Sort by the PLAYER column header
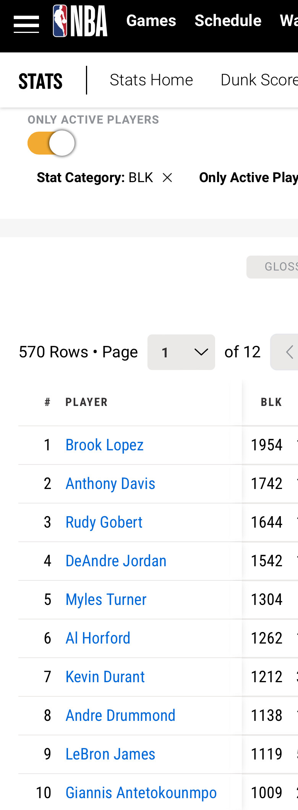Viewport: 298px width, 810px height. pos(87,402)
